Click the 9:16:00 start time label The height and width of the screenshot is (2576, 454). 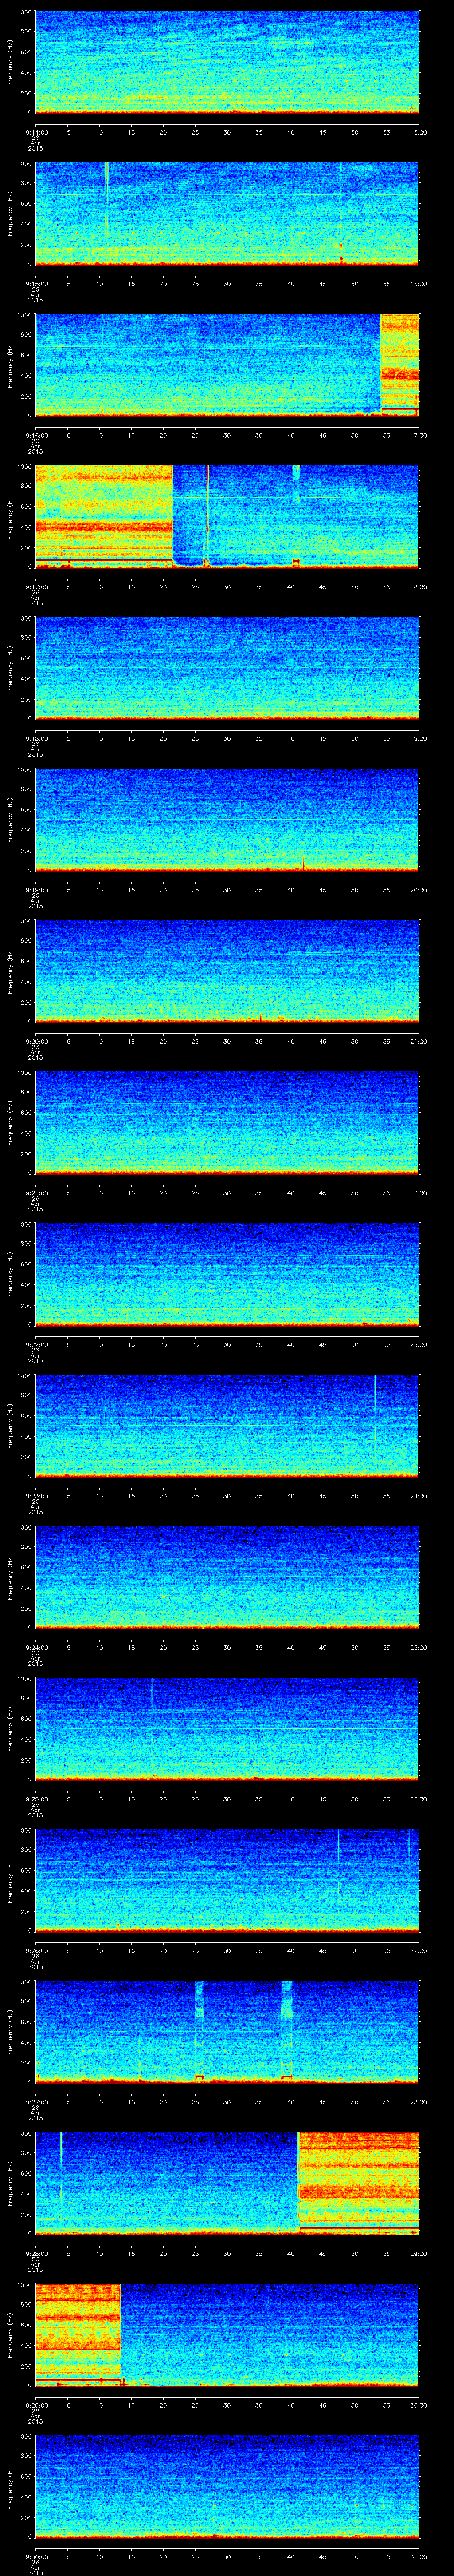[36, 434]
